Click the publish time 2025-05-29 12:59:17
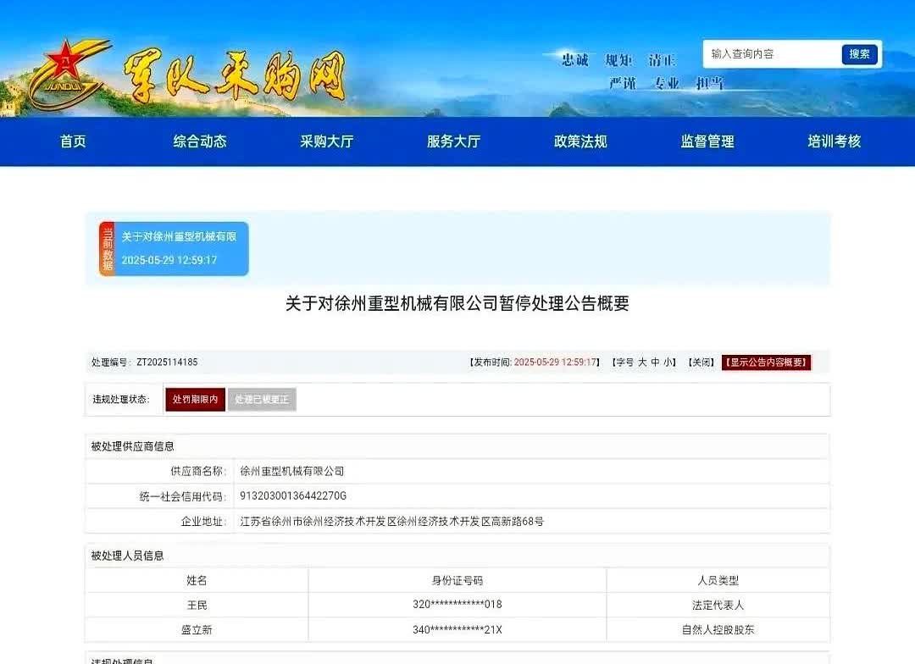 click(555, 362)
